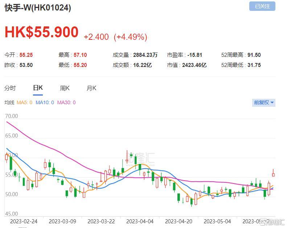Open the 周K weekly chart tab

[65, 88]
